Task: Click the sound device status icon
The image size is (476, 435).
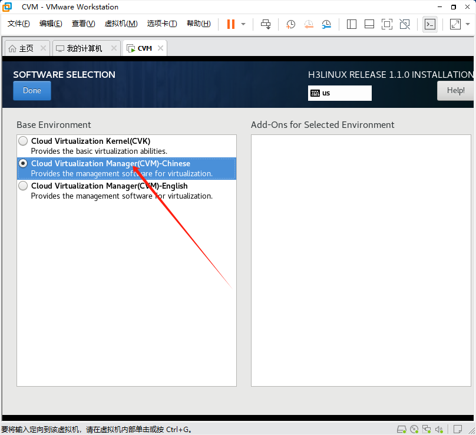Action: 439,429
